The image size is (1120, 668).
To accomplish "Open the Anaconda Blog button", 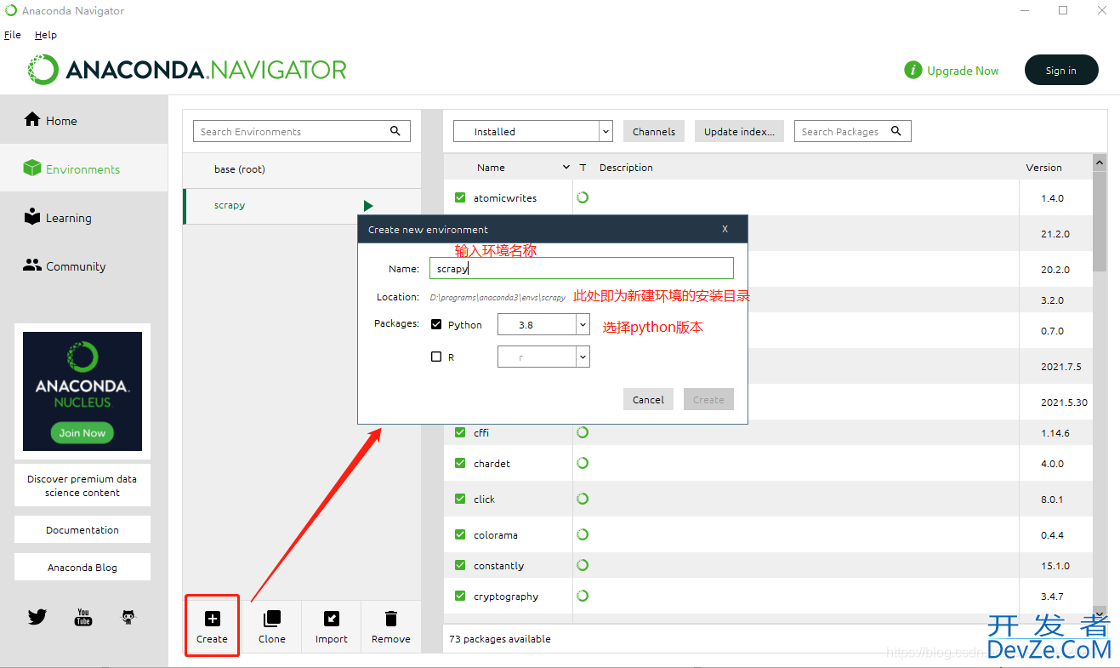I will click(82, 567).
